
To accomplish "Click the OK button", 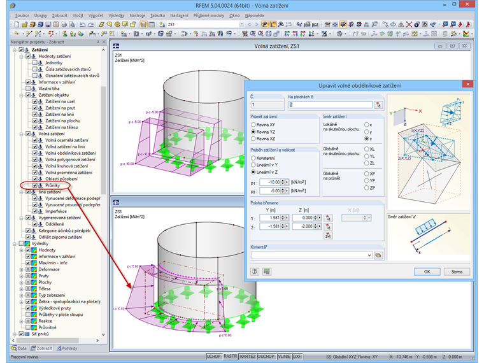I will [427, 272].
